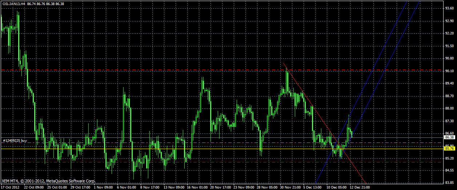Select the #12409225 buy order label
Screen dimensions: 457x190
click(15, 140)
